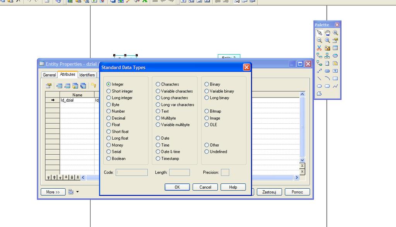Screen dimensions: 396x227
Task: Open dropdown arrow next to More button
Action: tap(77, 192)
